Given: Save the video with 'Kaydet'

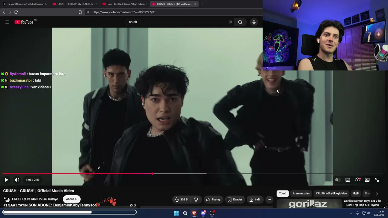Looking at the screenshot, I should pos(235,200).
